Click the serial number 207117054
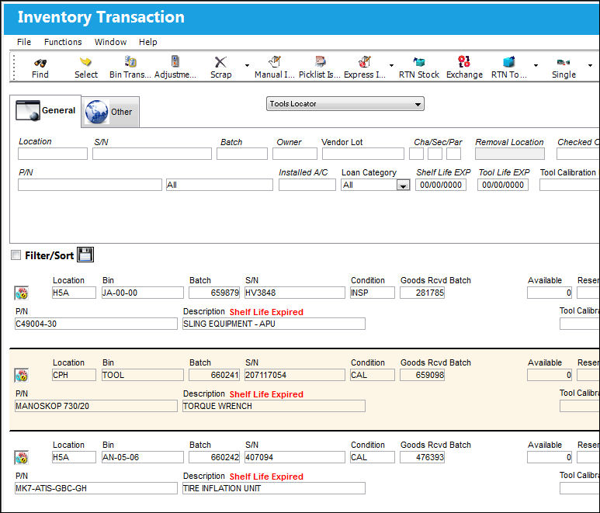This screenshot has height=513, width=600. [295, 375]
